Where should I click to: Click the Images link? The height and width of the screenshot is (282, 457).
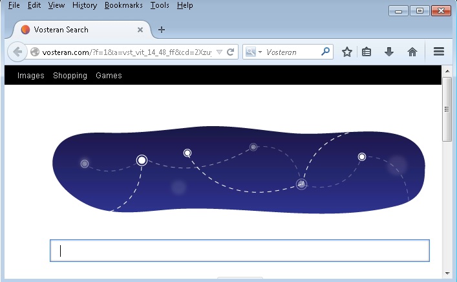[x=31, y=76]
